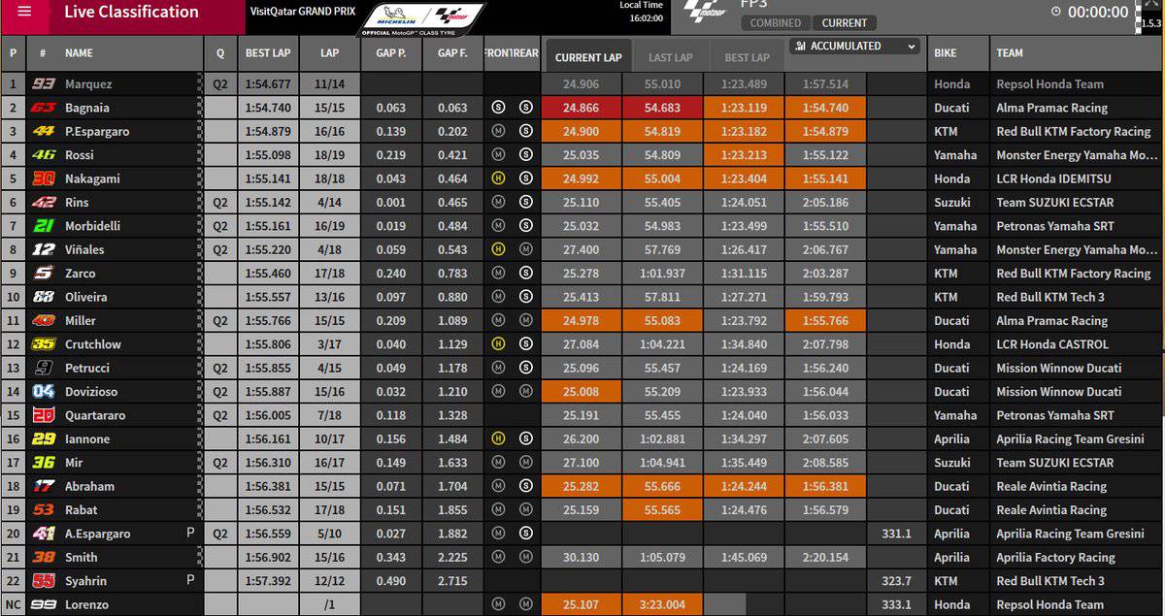The width and height of the screenshot is (1165, 616).
Task: Select the LAST LAP tab
Action: pyautogui.click(x=670, y=57)
